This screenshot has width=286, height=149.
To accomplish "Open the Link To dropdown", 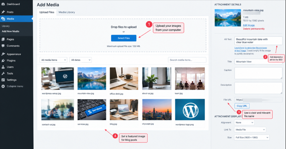I will pyautogui.click(x=250, y=130).
